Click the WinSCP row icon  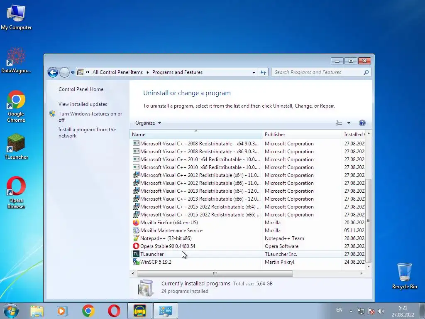tap(136, 262)
